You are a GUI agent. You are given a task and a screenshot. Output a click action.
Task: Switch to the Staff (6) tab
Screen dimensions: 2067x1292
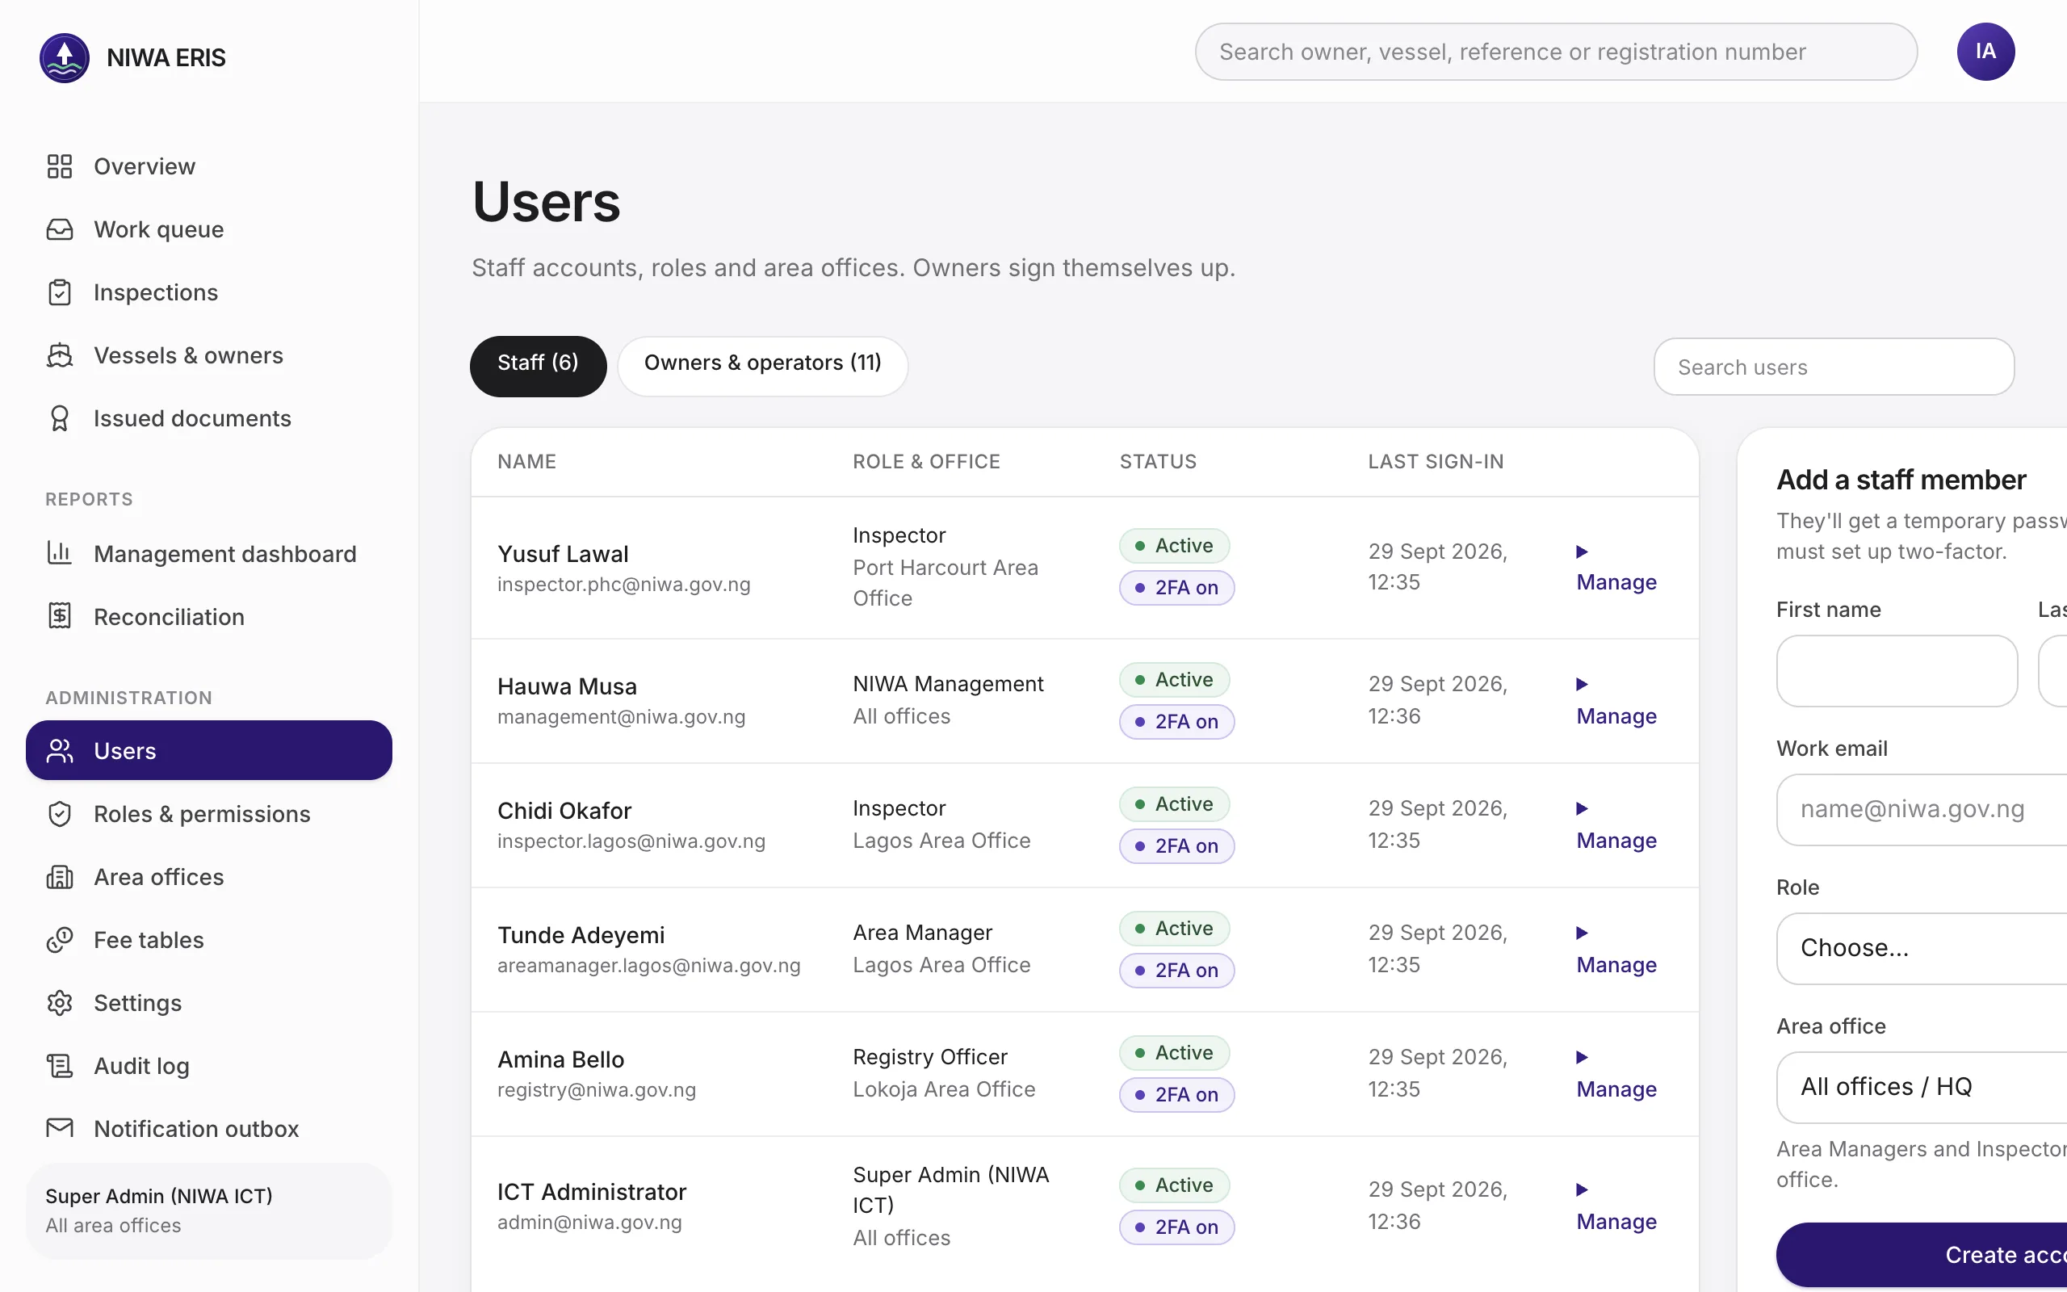point(538,366)
